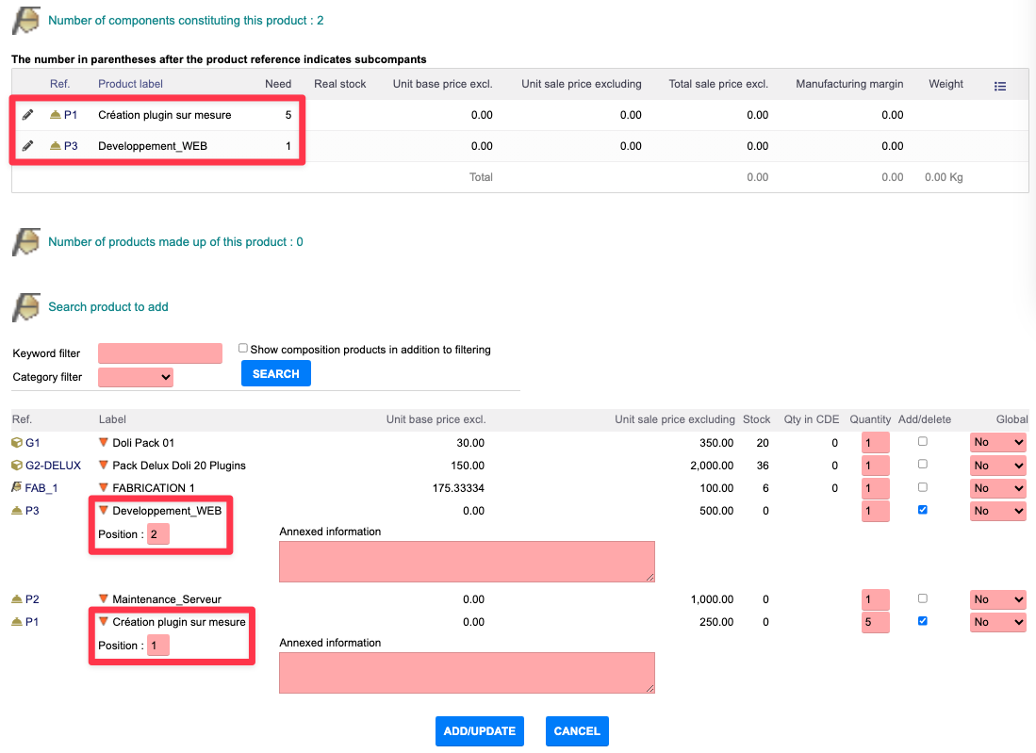
Task: Open the Category filter dropdown
Action: [136, 377]
